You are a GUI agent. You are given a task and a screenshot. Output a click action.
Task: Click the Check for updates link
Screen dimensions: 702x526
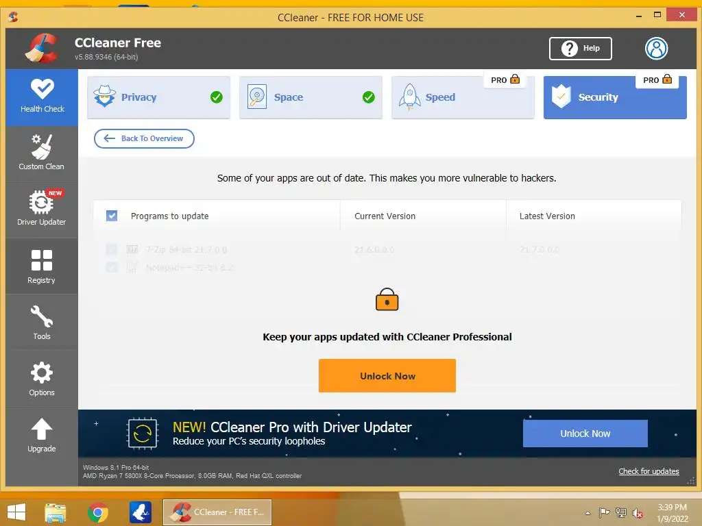click(649, 471)
